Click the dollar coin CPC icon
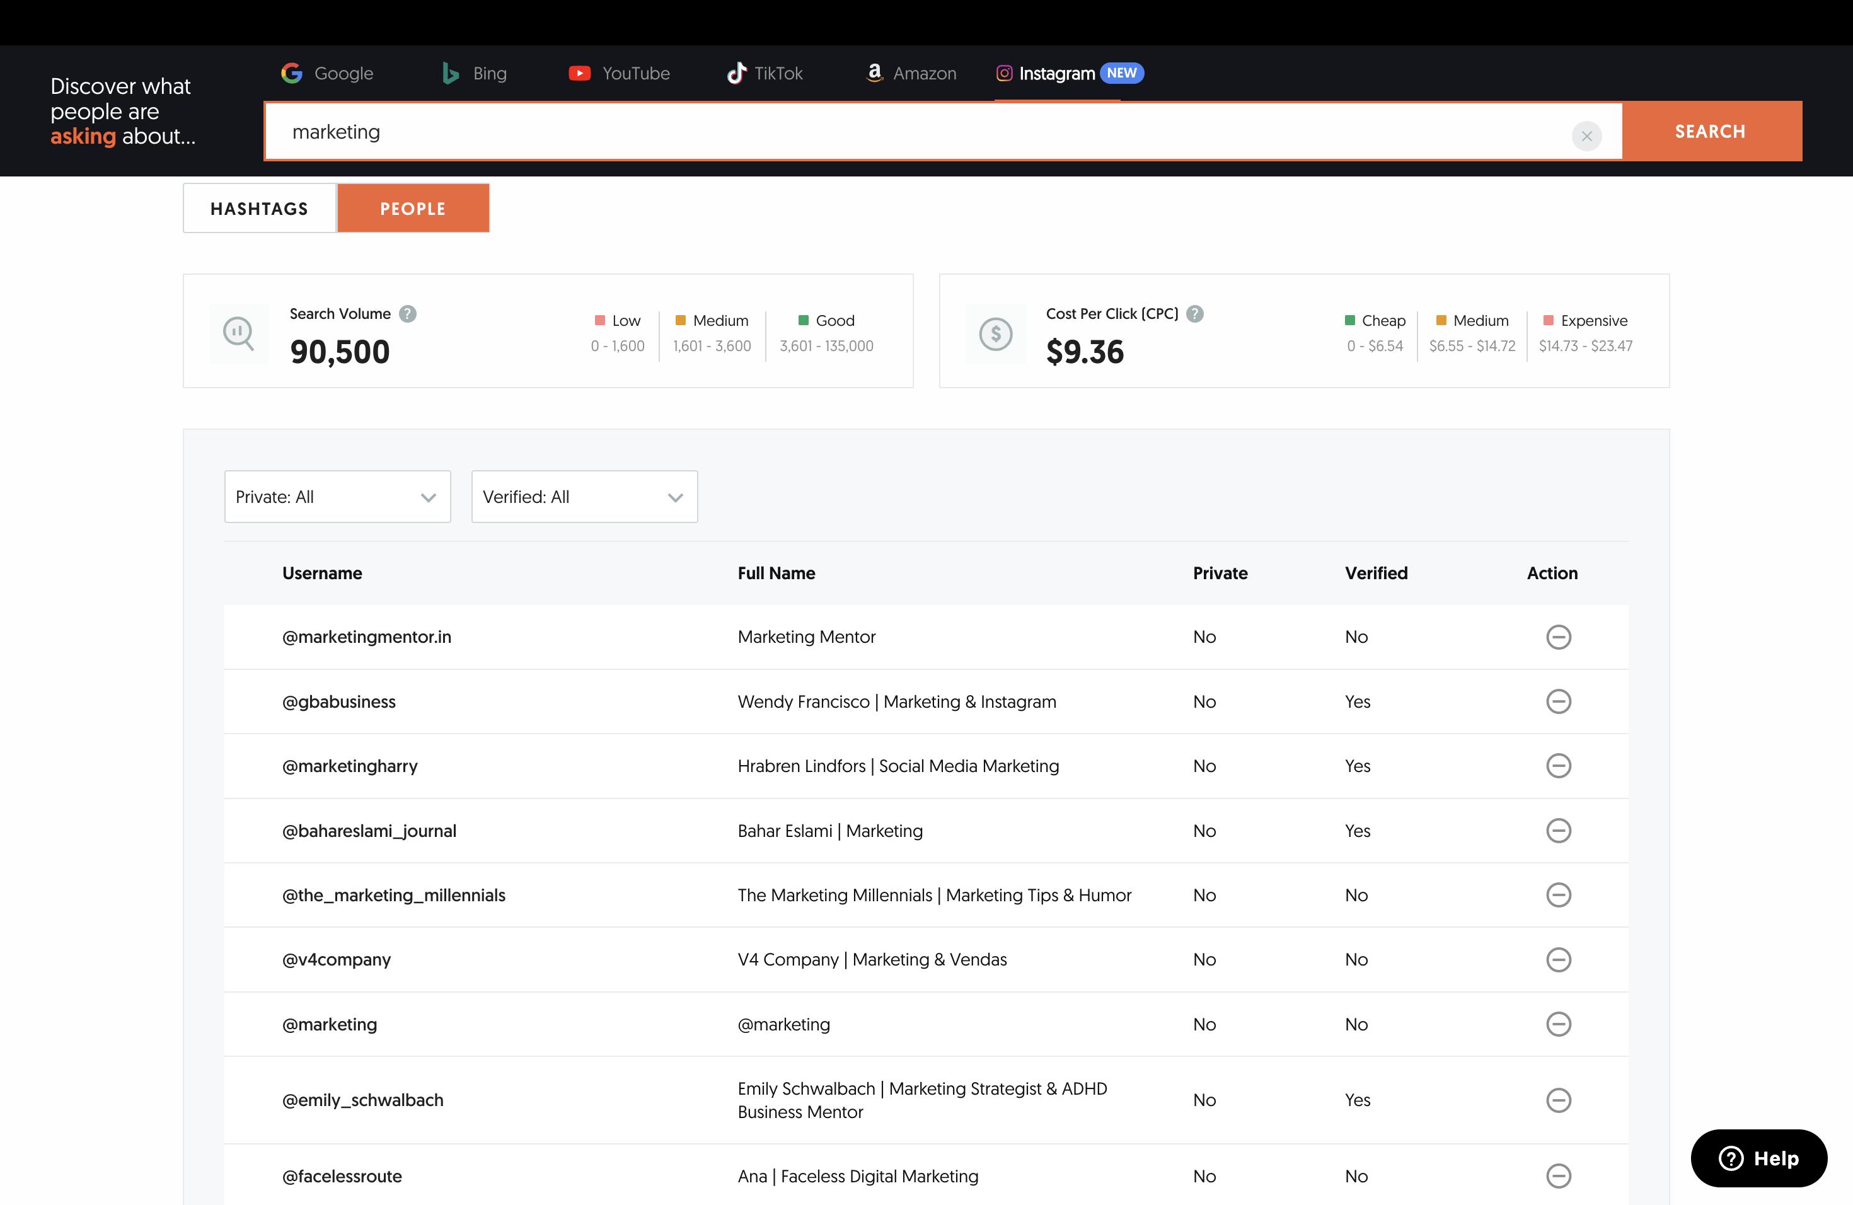This screenshot has width=1853, height=1205. pos(995,333)
